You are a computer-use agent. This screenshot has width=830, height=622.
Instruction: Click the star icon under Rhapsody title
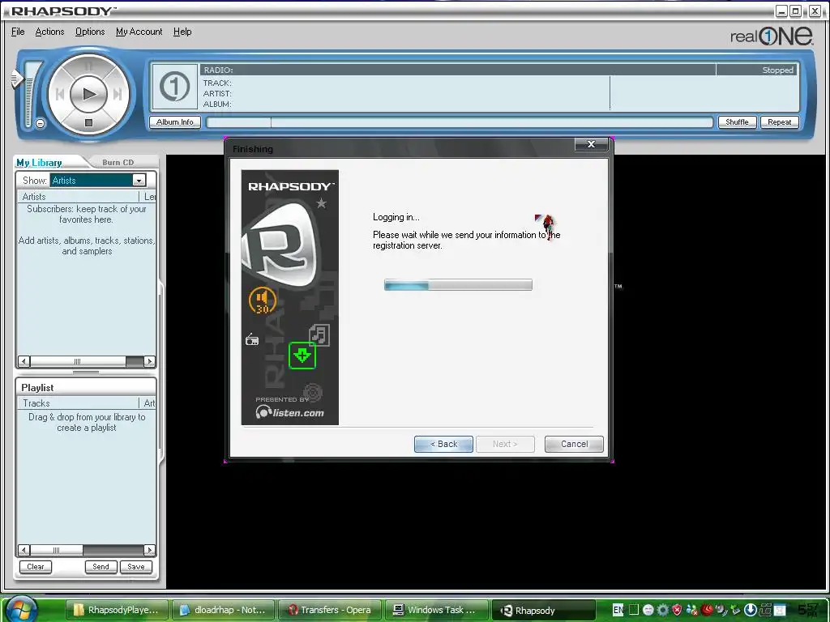321,203
